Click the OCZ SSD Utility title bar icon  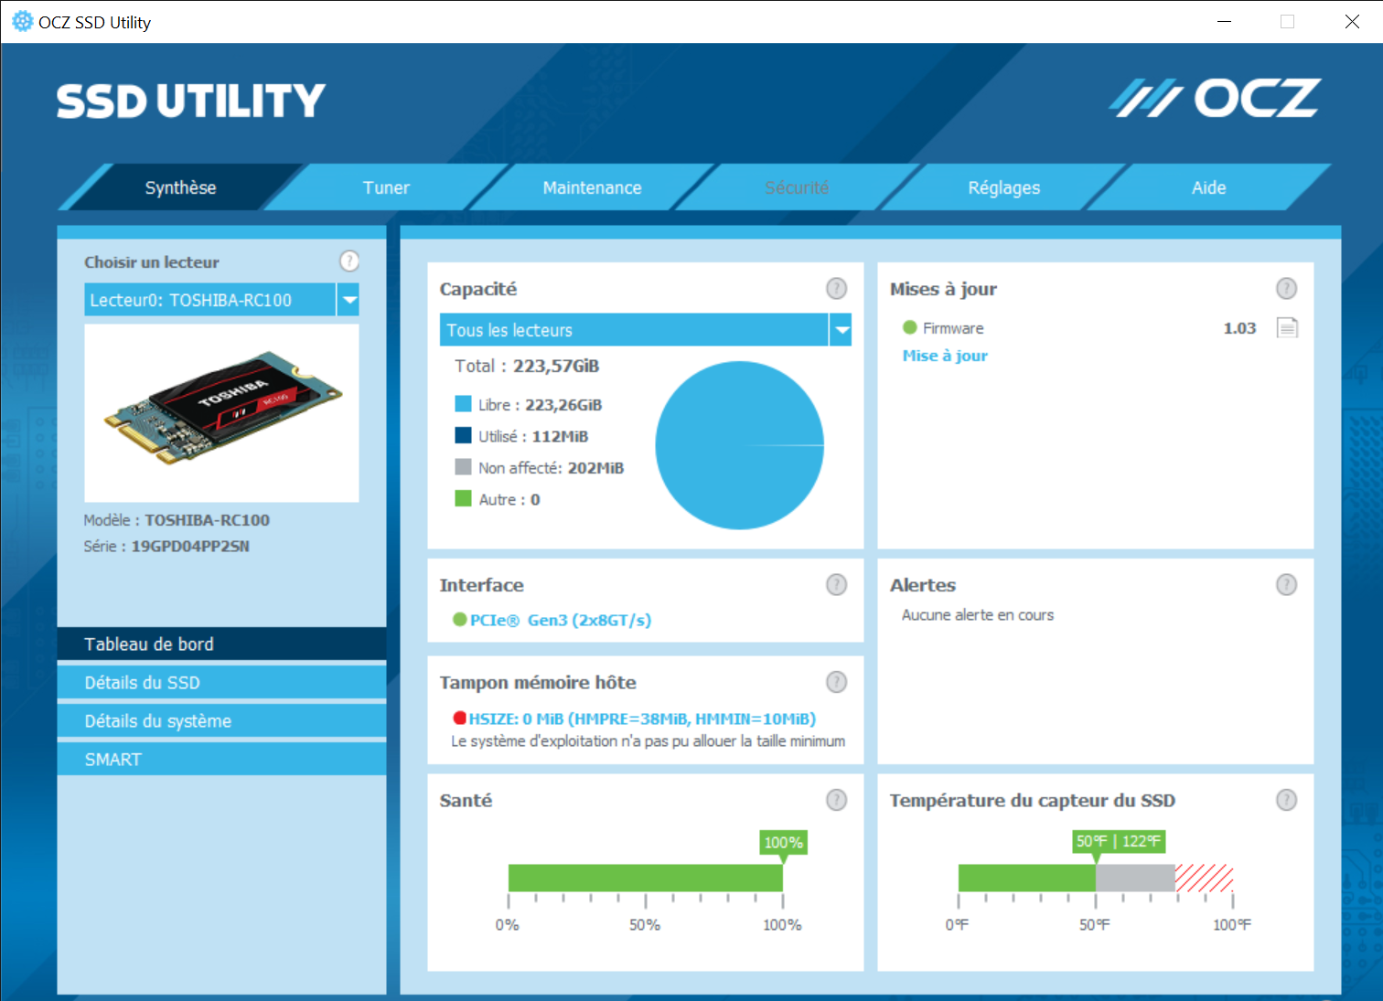22,21
